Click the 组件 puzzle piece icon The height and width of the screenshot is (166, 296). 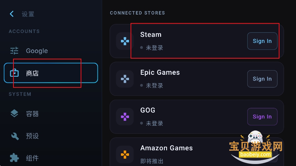pyautogui.click(x=14, y=158)
